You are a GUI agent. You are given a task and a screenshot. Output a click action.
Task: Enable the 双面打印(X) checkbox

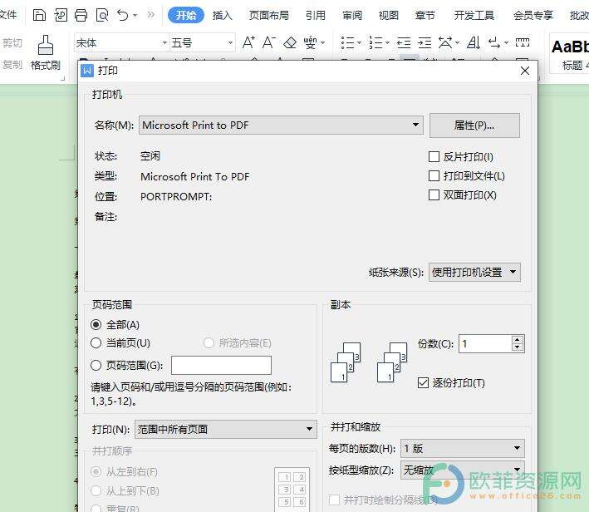pyautogui.click(x=434, y=194)
